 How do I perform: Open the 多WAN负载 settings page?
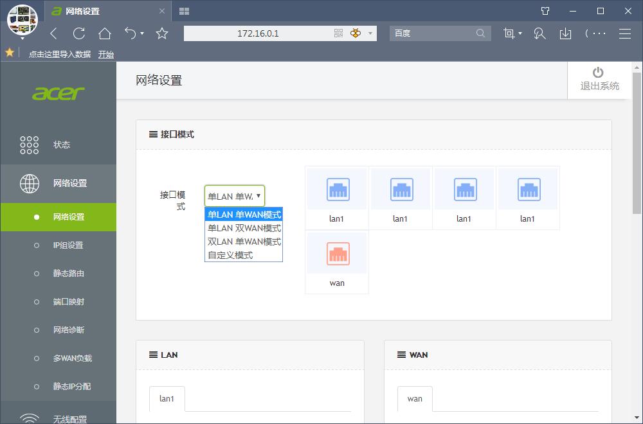coord(72,358)
